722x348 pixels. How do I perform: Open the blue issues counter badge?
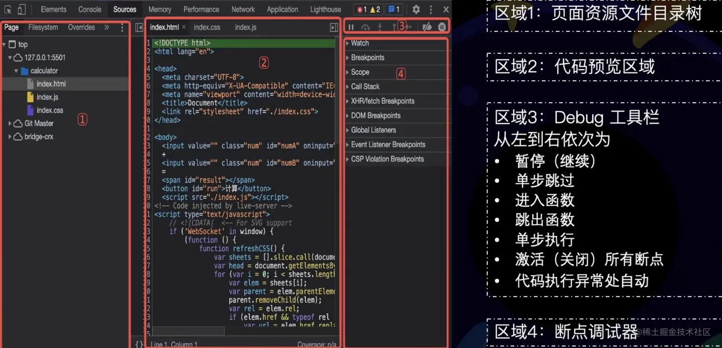click(x=394, y=10)
